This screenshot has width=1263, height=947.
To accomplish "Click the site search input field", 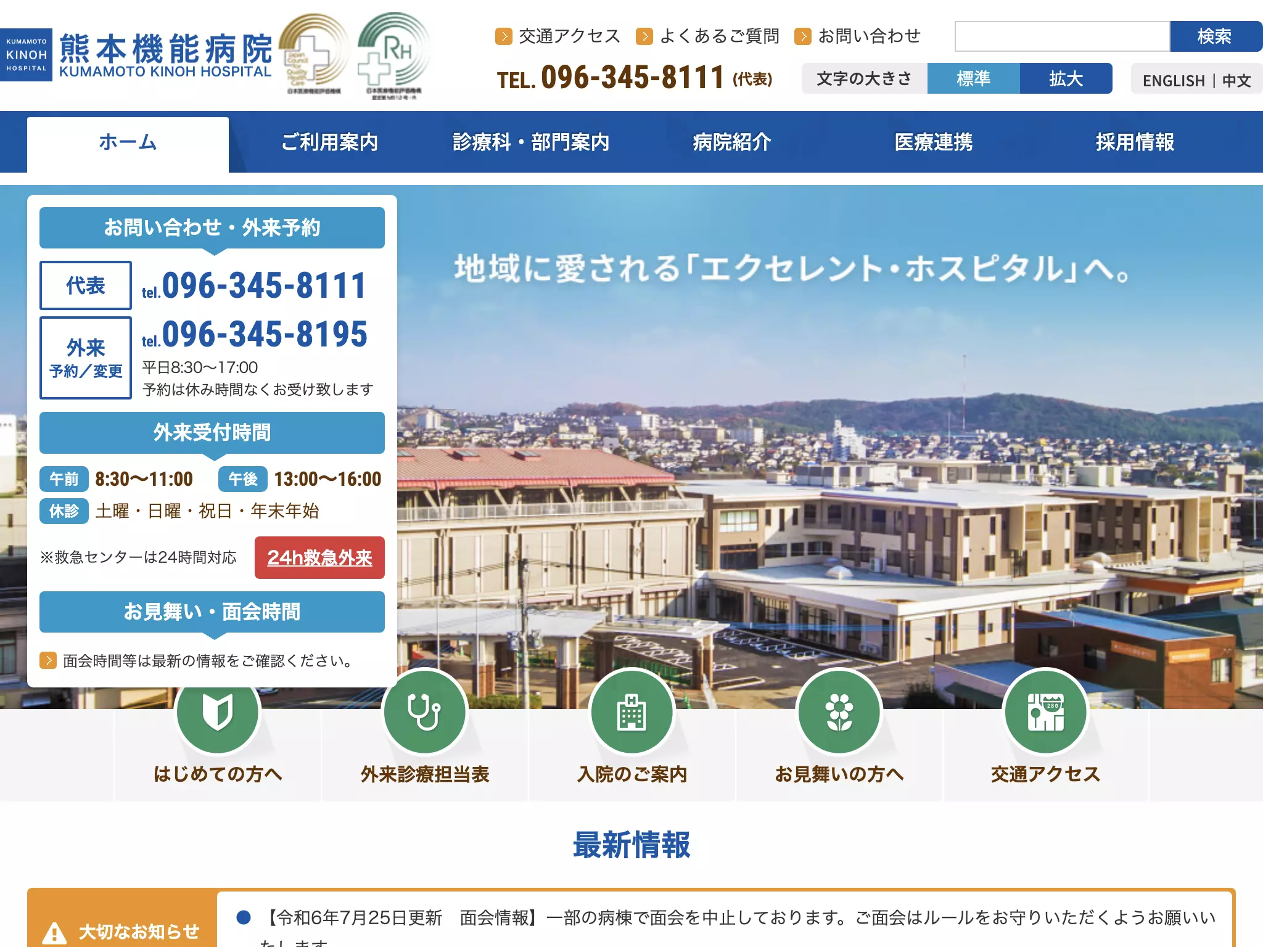I will [1062, 36].
